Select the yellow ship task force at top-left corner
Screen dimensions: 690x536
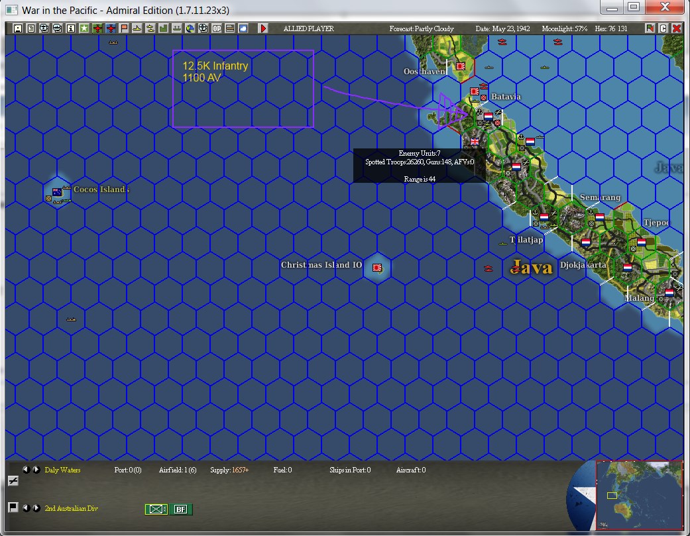[113, 42]
